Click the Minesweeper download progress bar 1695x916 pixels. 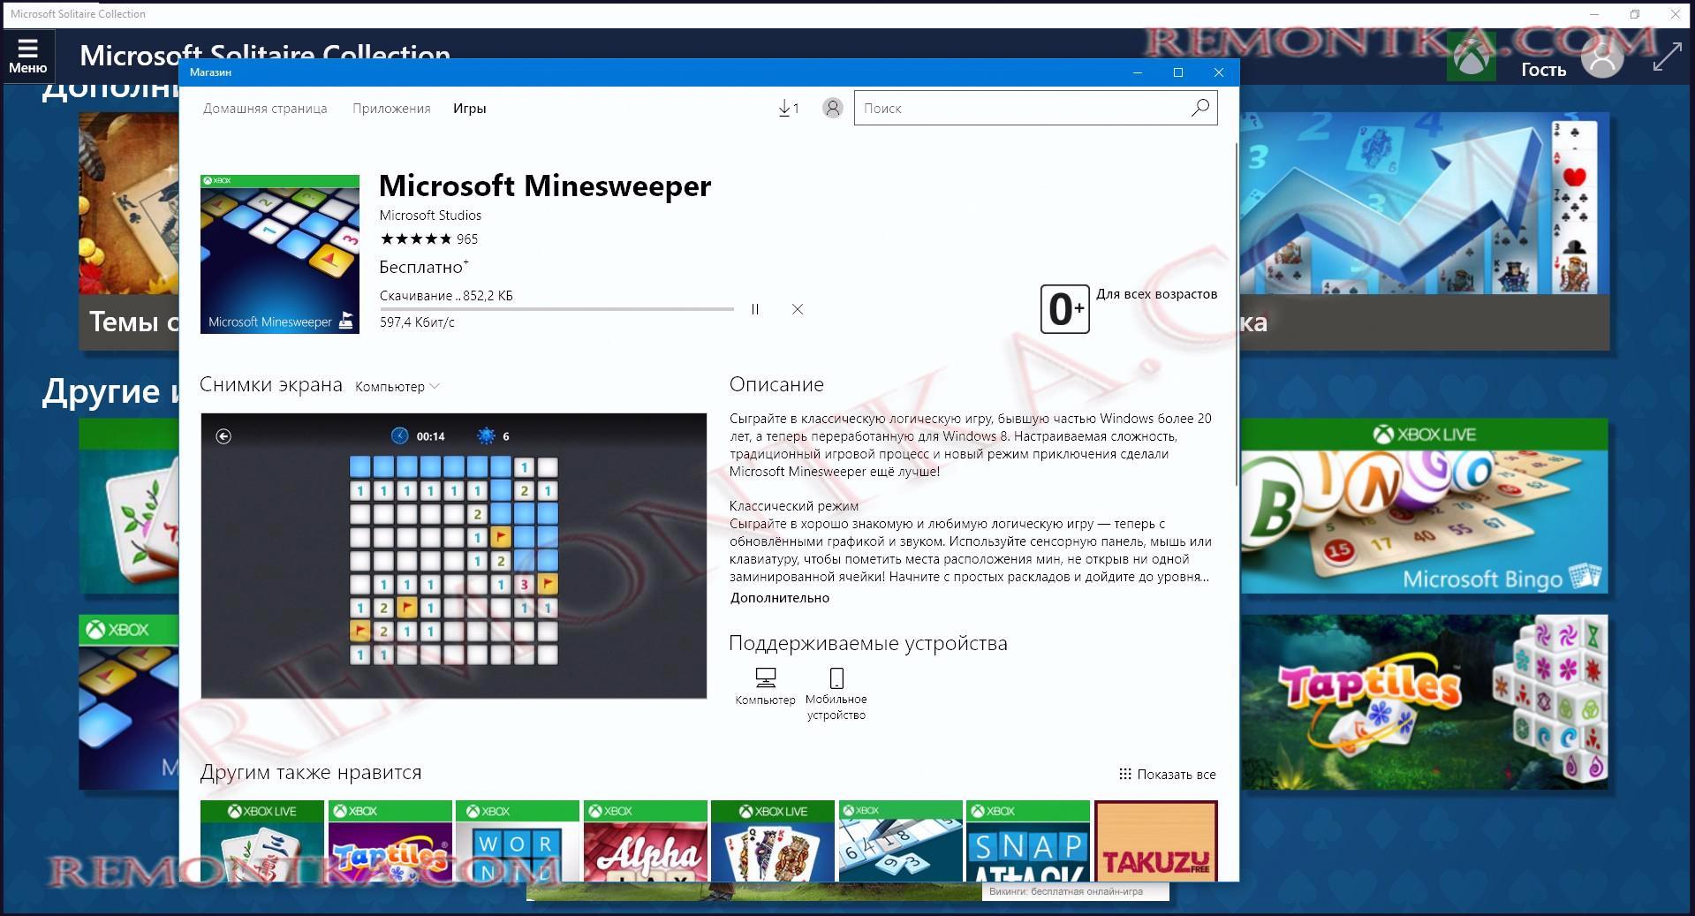[556, 309]
